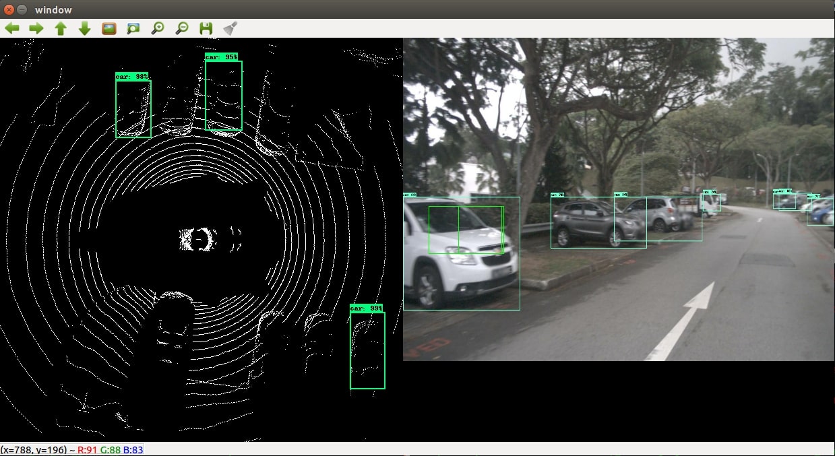Click the pan right arrow icon

36,28
